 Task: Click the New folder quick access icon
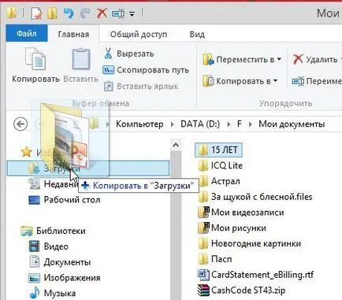53,13
